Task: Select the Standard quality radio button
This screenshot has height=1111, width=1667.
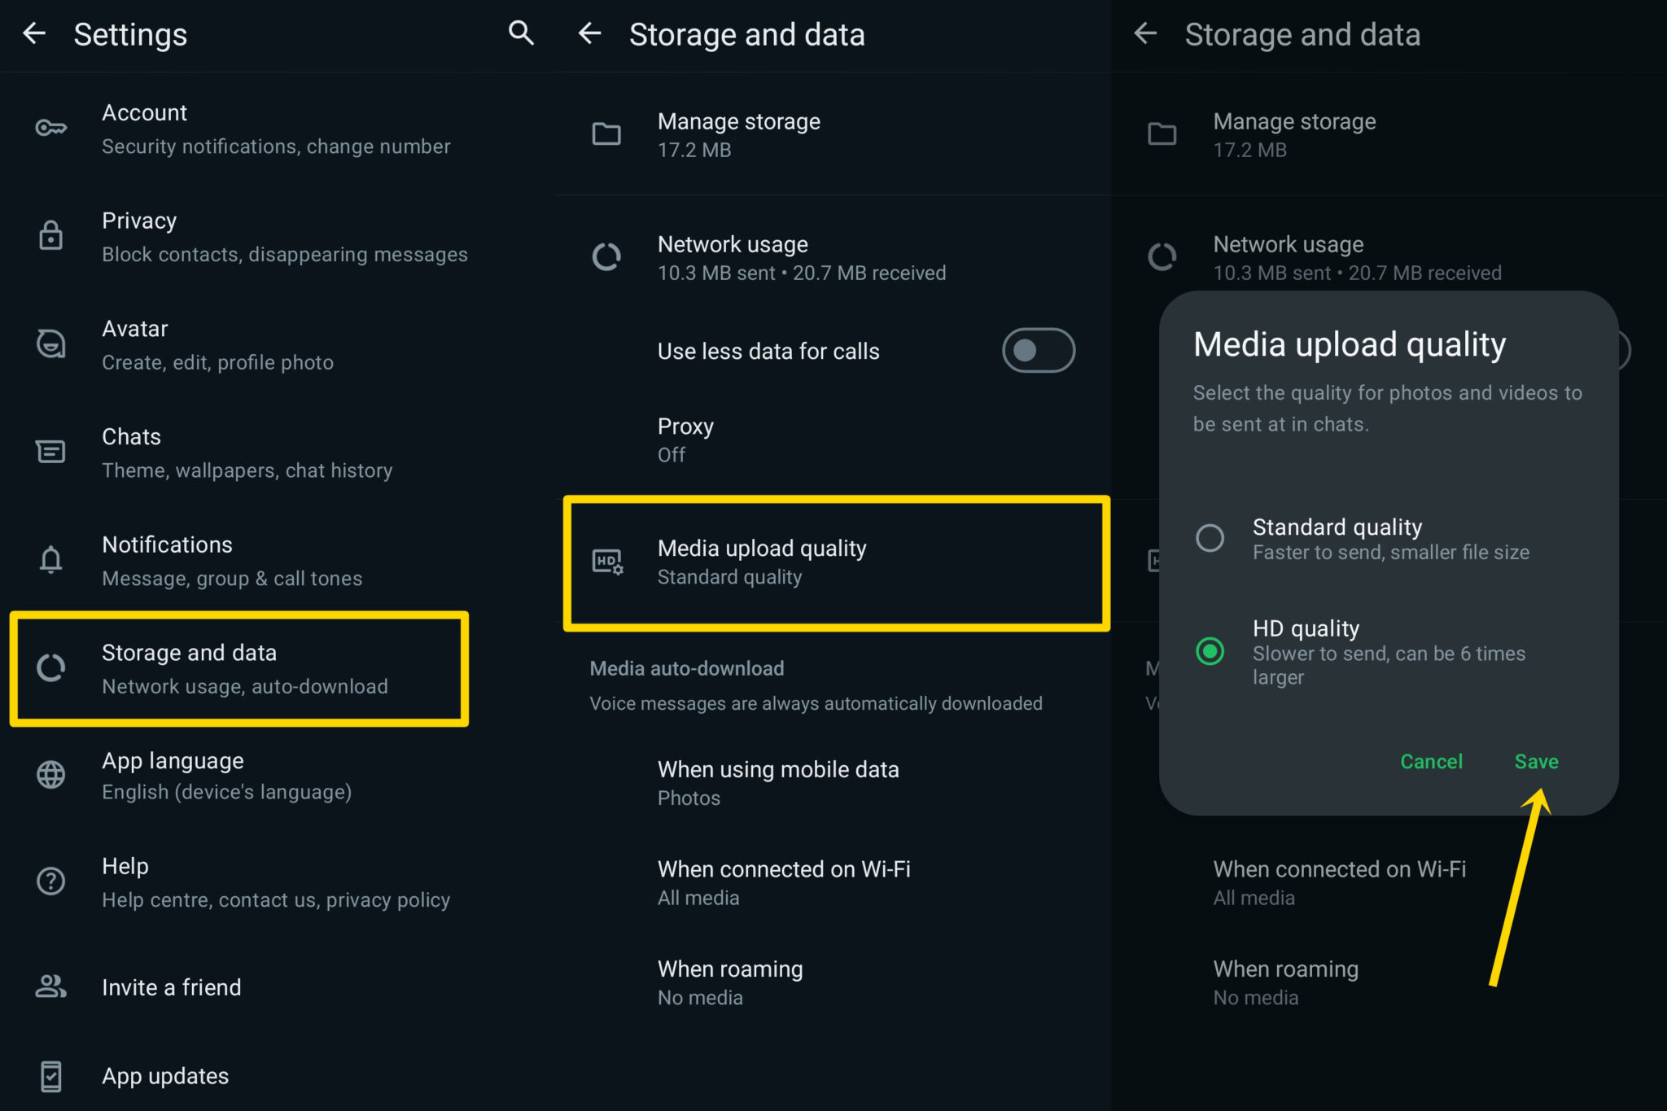Action: [x=1210, y=538]
